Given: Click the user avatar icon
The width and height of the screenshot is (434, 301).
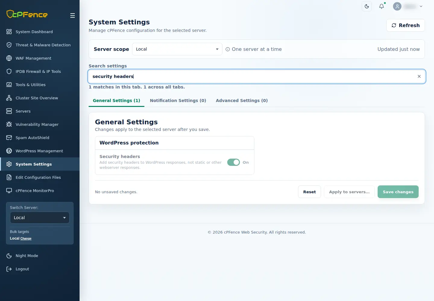Looking at the screenshot, I should point(397,6).
